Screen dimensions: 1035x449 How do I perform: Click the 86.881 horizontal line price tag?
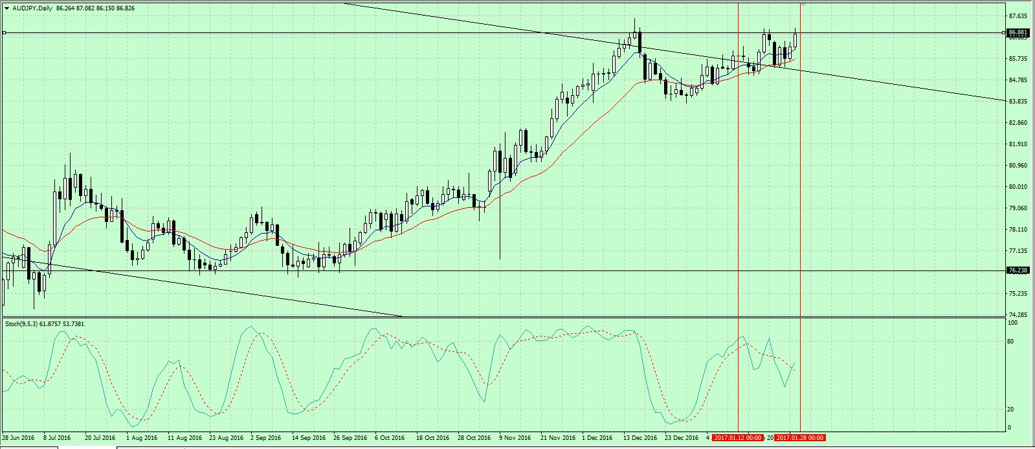1018,32
